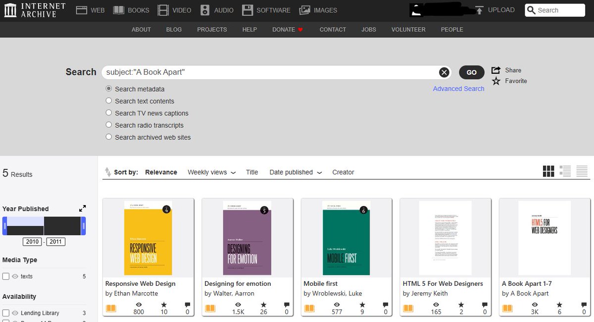Viewport: 594px width, 322px height.
Task: Open the Advanced Search link
Action: click(458, 89)
